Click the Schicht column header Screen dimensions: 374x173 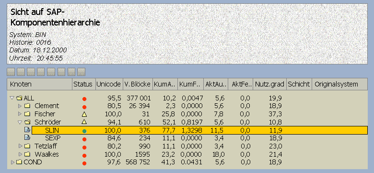point(299,84)
